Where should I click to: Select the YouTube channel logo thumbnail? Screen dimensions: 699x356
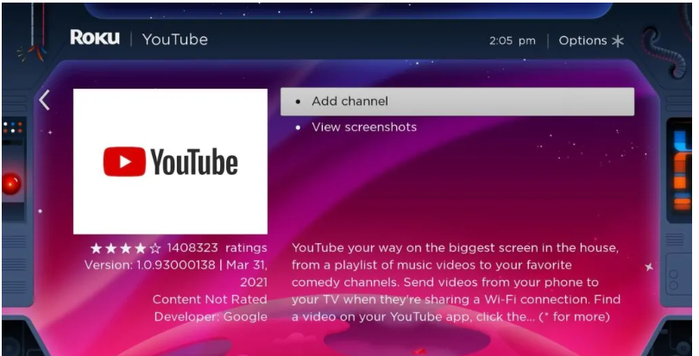(x=170, y=161)
